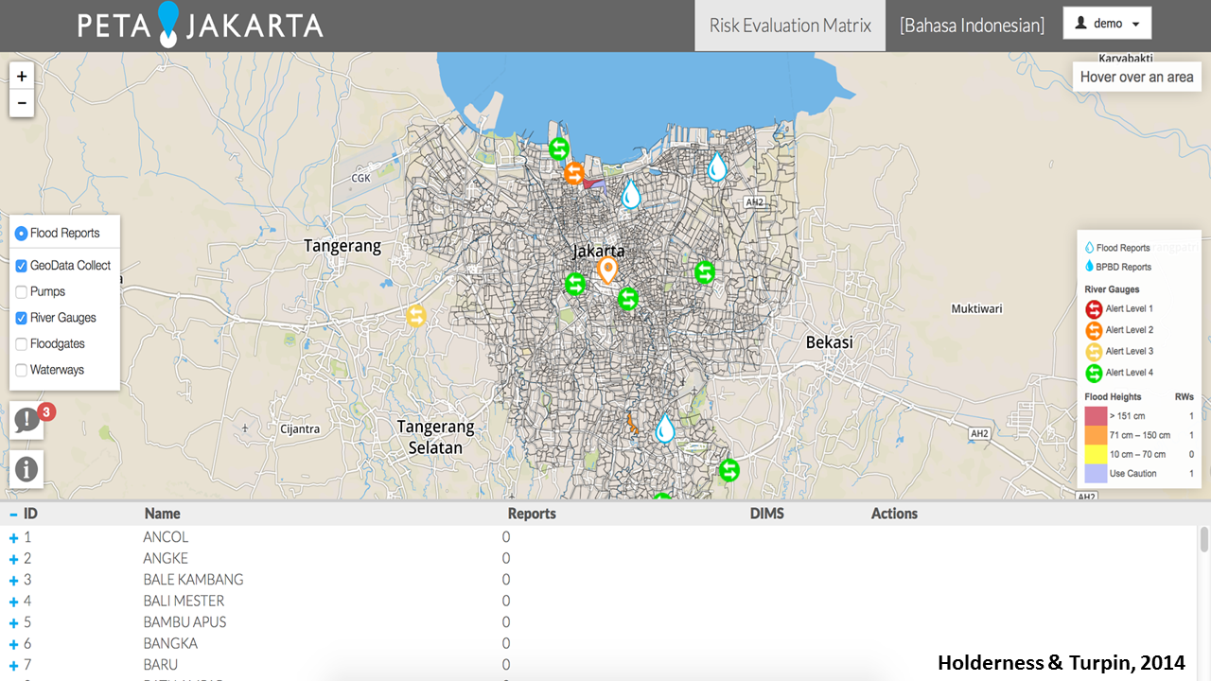Select Flood Reports radio option
This screenshot has height=681, width=1211.
[x=22, y=233]
